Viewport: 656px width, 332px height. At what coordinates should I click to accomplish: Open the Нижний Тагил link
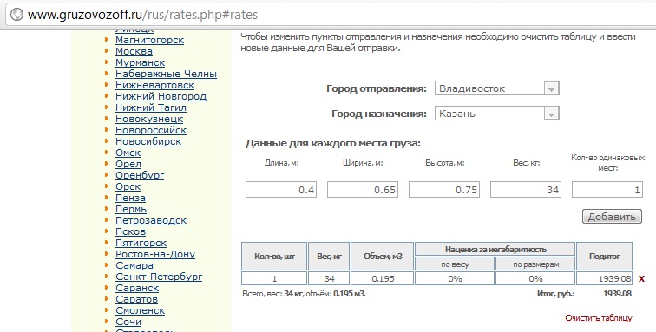[151, 107]
